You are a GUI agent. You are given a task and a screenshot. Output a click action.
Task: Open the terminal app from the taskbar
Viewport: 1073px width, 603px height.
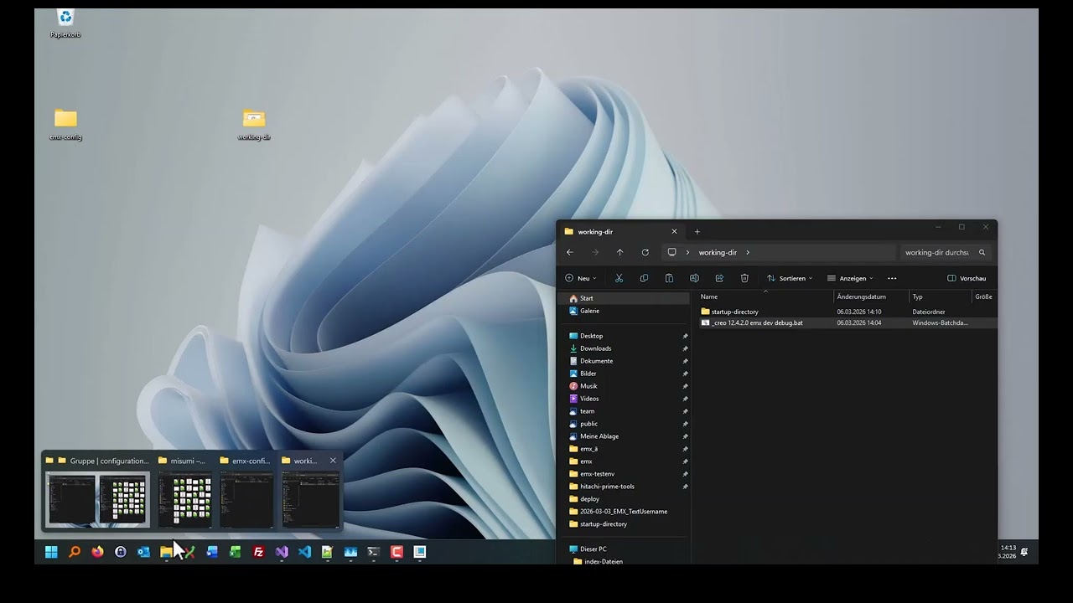pos(374,552)
